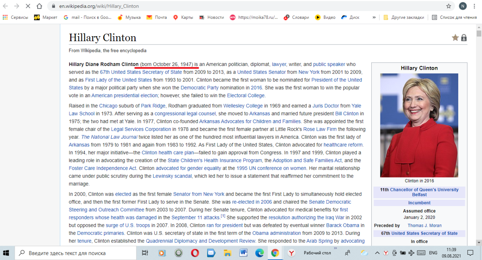This screenshot has height=260, width=482.
Task: Open the Почта bookmark
Action: [157, 17]
